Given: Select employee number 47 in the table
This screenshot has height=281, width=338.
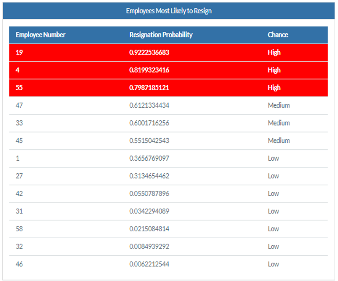Looking at the screenshot, I should click(x=19, y=105).
